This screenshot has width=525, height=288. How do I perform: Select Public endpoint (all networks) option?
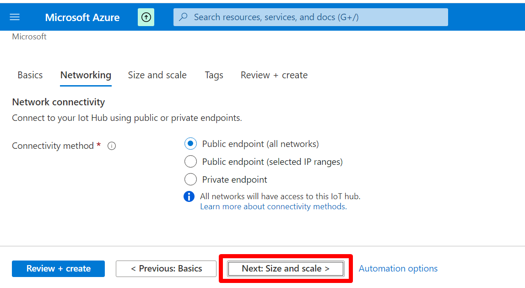click(x=190, y=144)
